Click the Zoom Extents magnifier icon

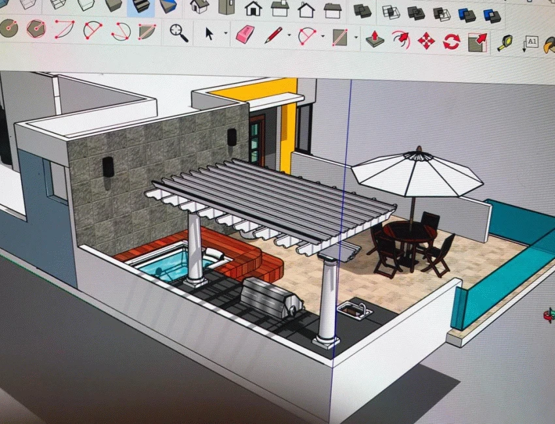[178, 31]
